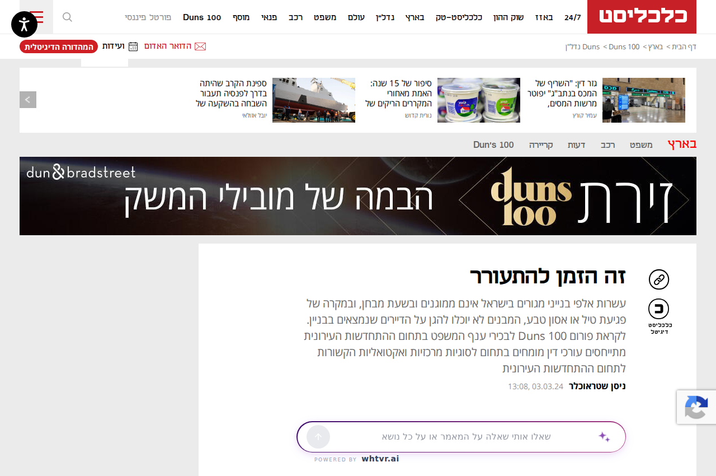Click בארץ breadcrumb link
The image size is (716, 476).
point(655,46)
